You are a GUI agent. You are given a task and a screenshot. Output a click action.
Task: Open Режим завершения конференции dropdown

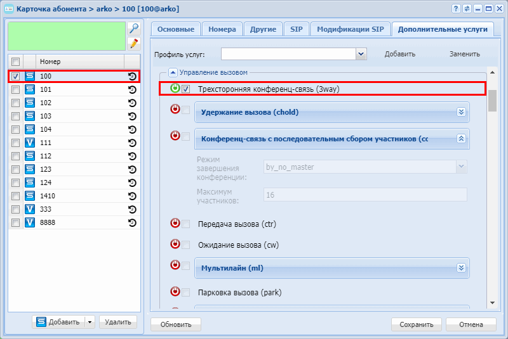click(462, 167)
